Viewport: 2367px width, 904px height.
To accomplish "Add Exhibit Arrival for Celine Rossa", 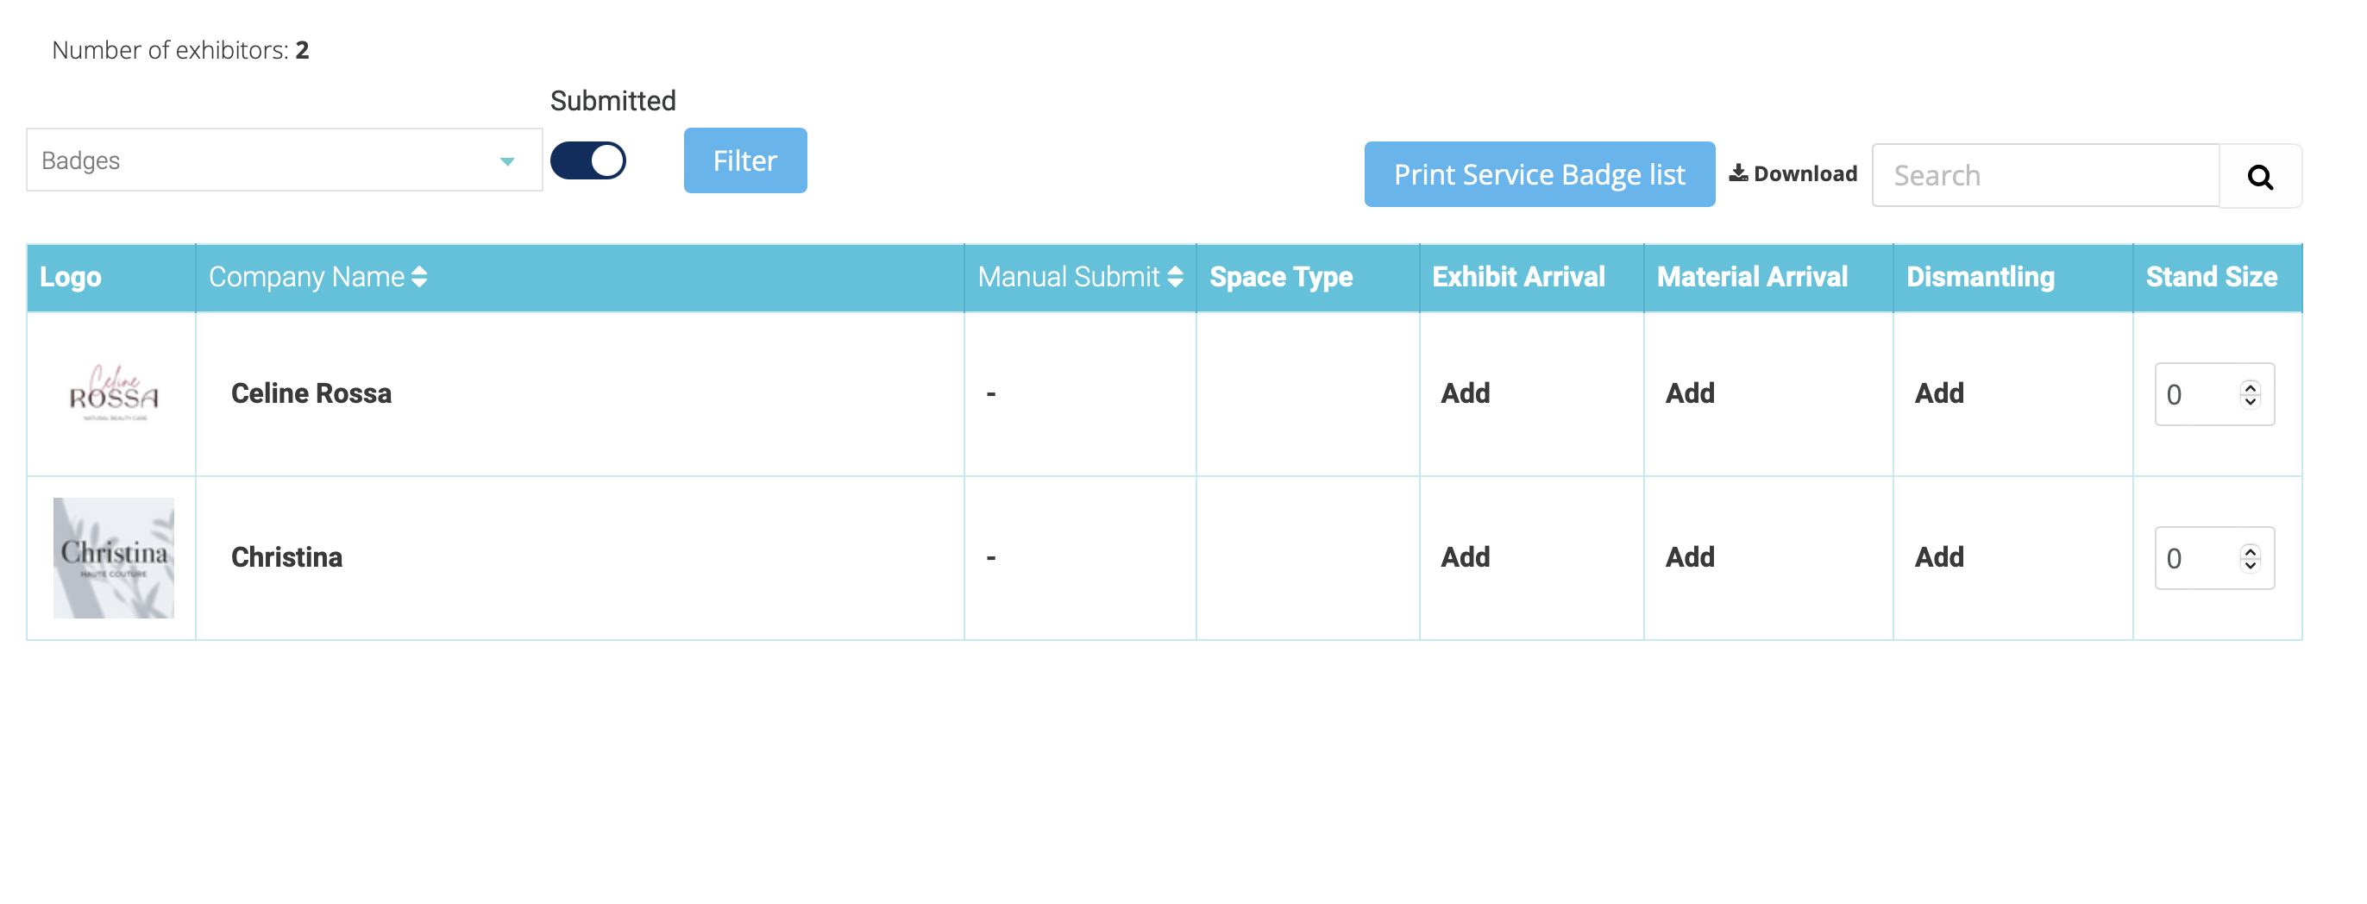I will click(x=1465, y=393).
